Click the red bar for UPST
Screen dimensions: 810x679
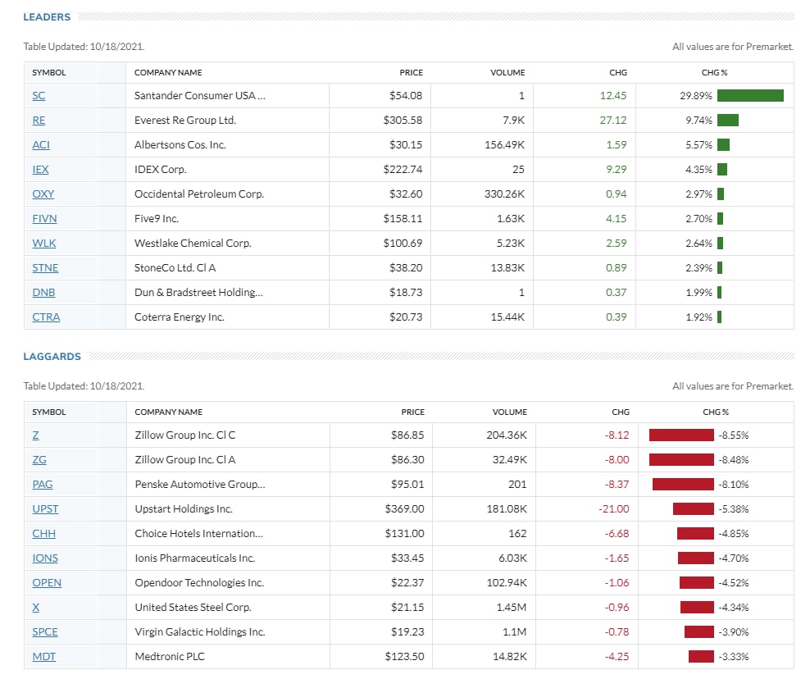(694, 509)
